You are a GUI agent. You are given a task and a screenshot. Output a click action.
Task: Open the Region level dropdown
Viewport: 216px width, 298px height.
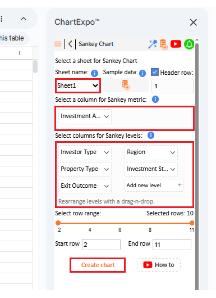point(151,152)
